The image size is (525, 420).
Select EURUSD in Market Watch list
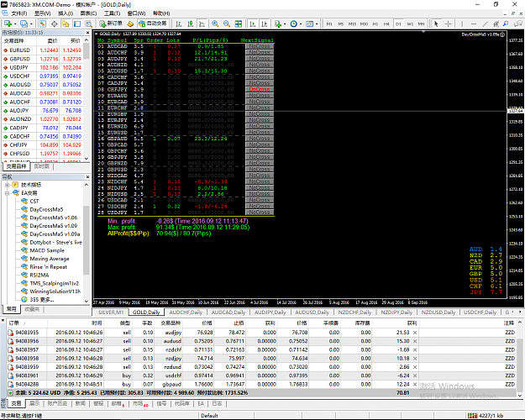tap(42, 50)
